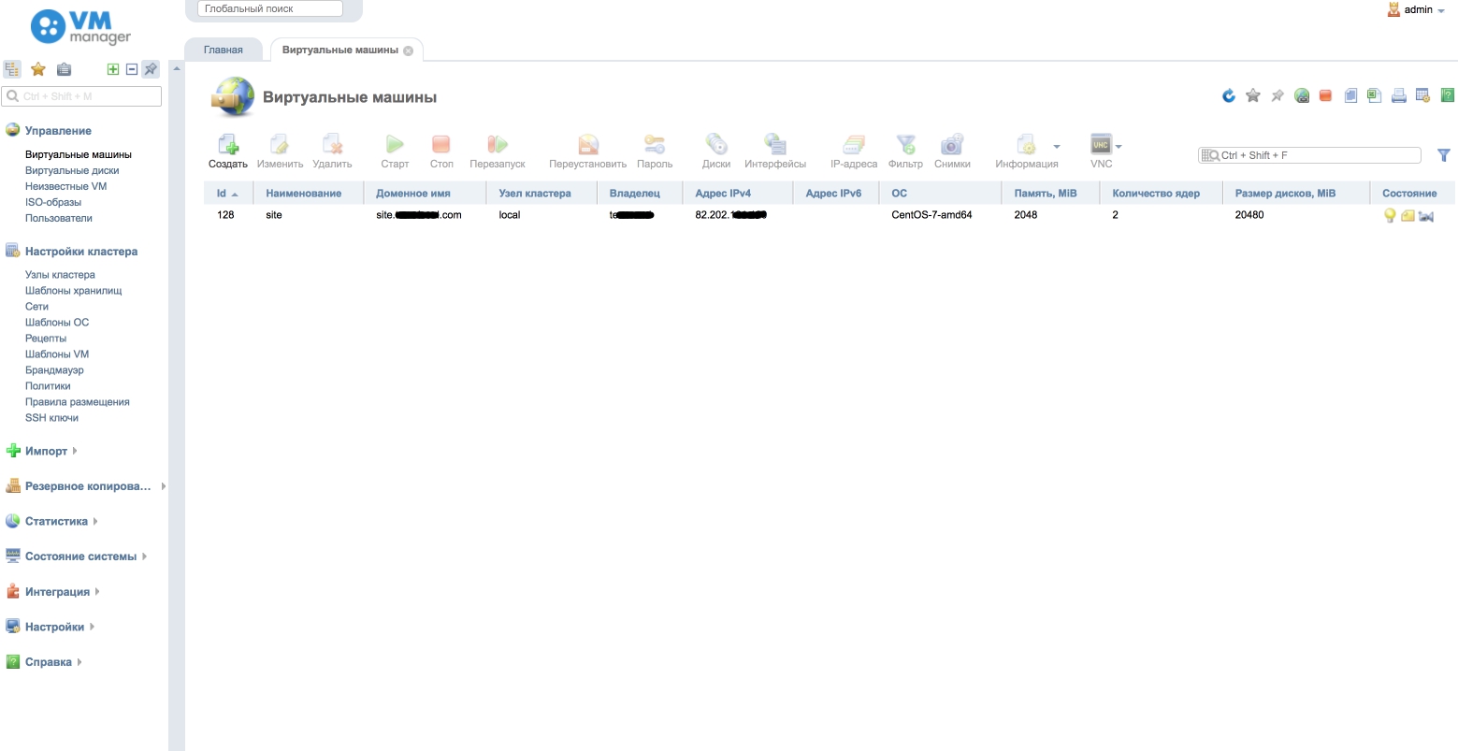Open Шаблоны ОС in the sidebar
The height and width of the screenshot is (751, 1458).
57,323
